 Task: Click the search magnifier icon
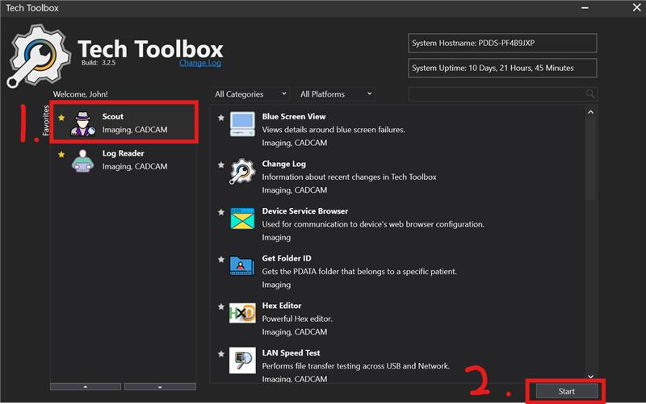tap(590, 94)
